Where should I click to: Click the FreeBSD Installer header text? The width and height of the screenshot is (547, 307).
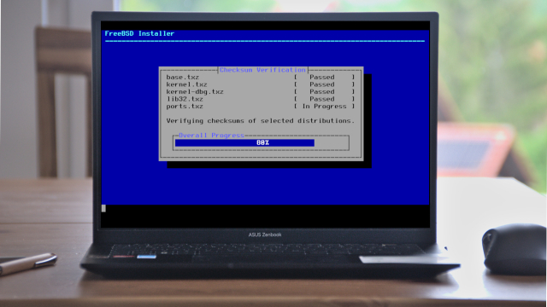[x=139, y=34]
